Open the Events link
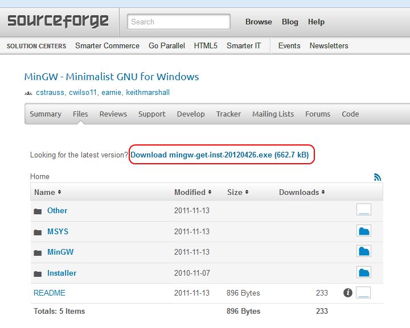This screenshot has width=410, height=328. click(x=289, y=45)
